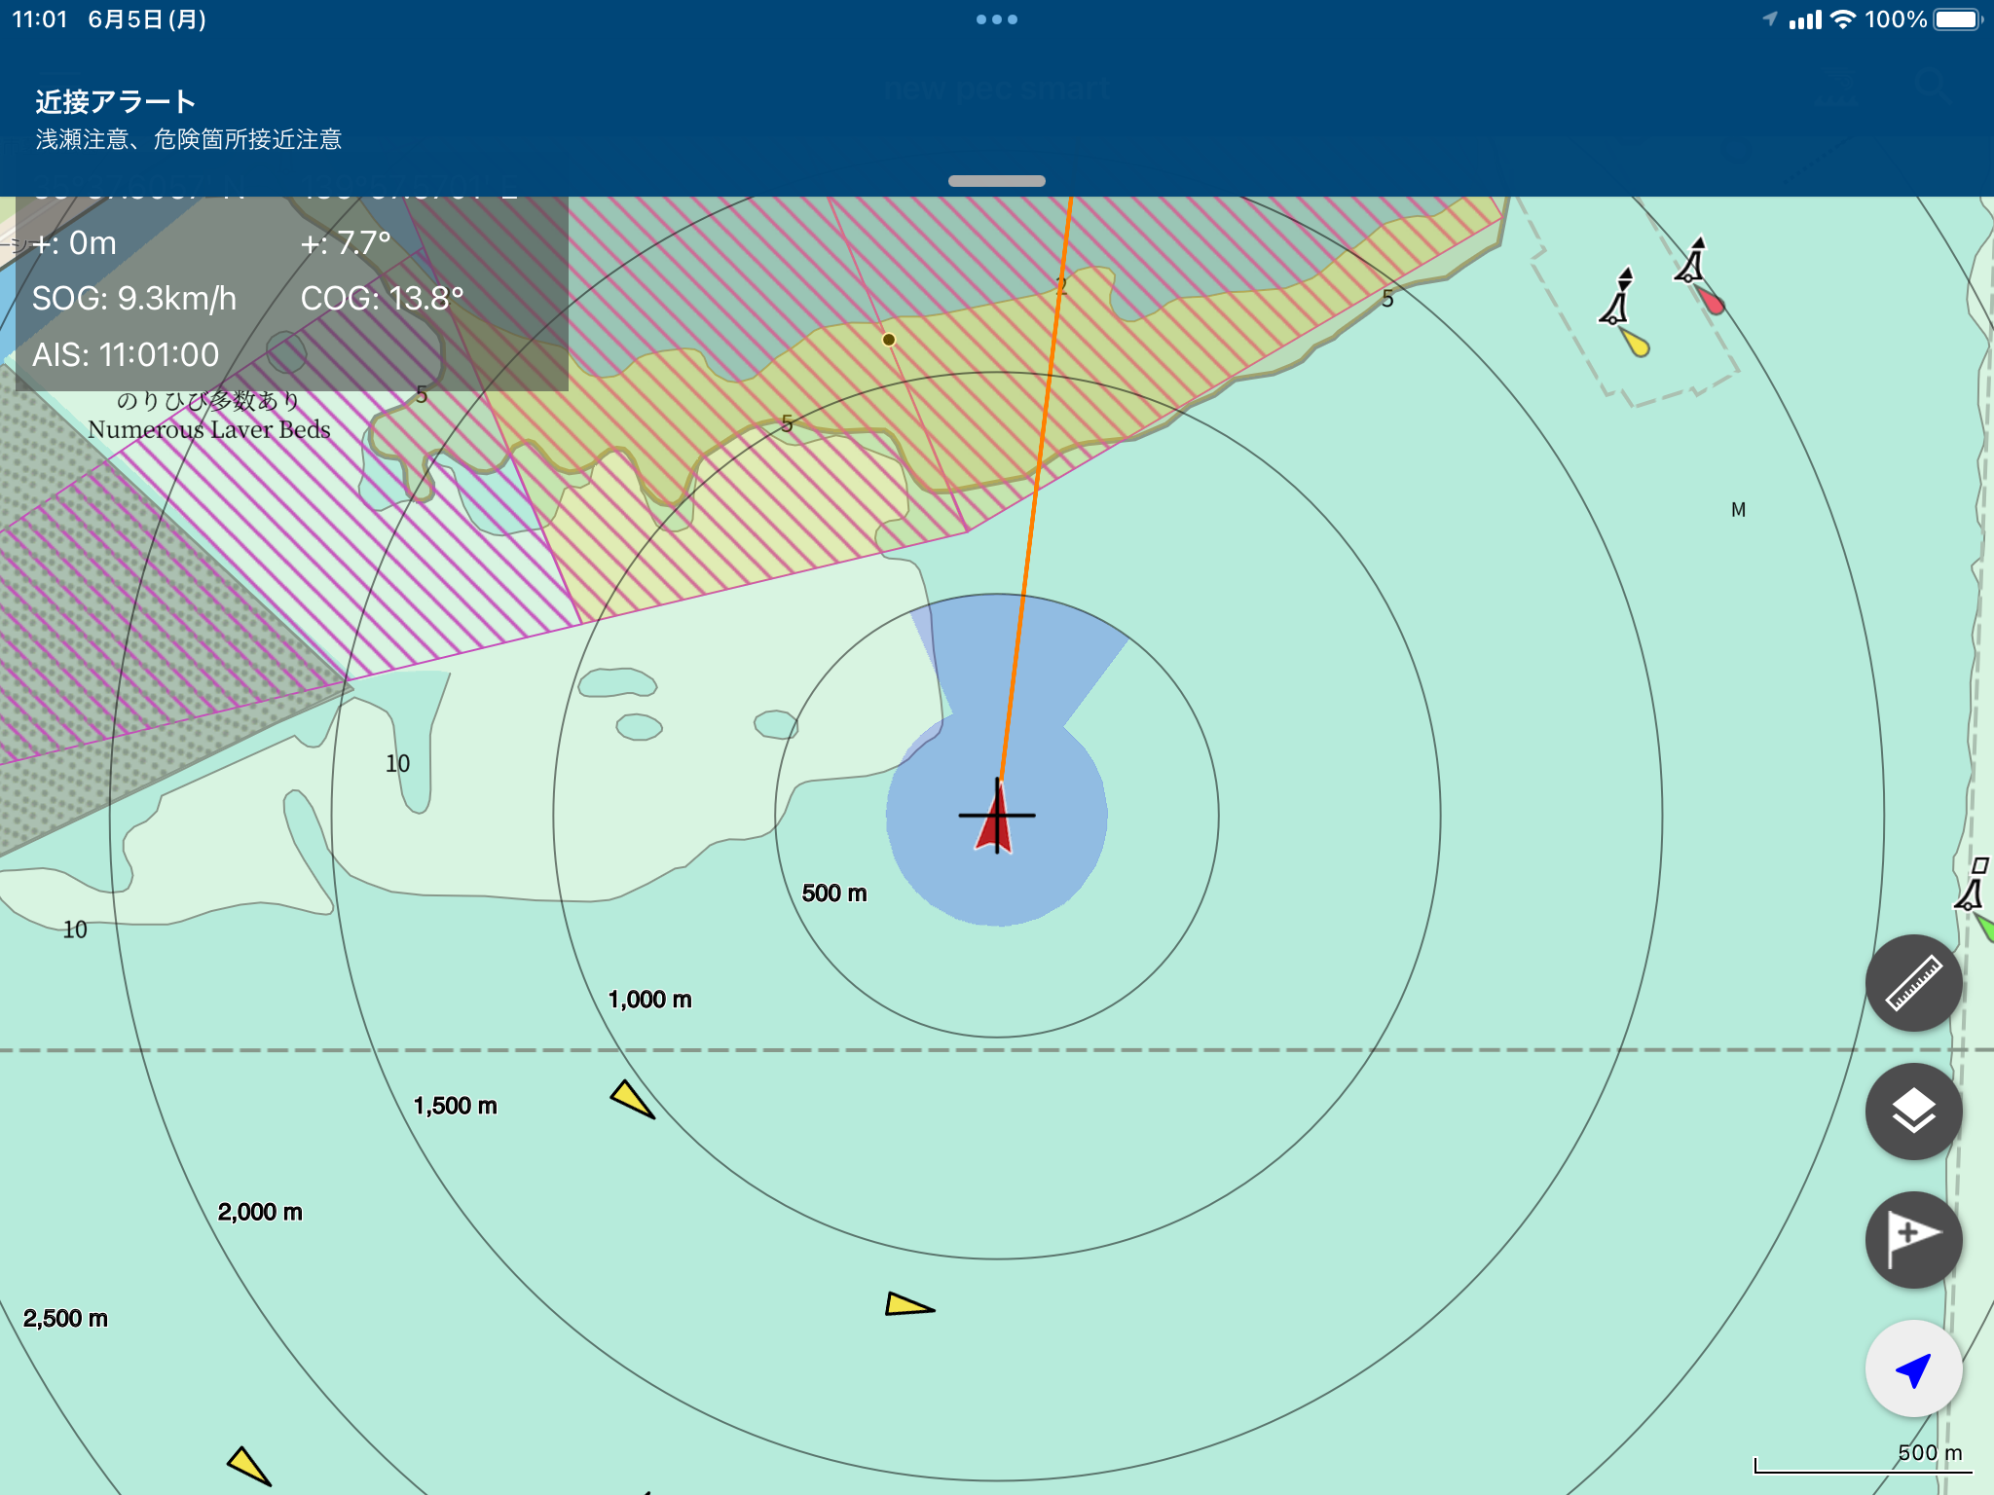
Task: Open the map layers button
Action: pos(1913,1112)
